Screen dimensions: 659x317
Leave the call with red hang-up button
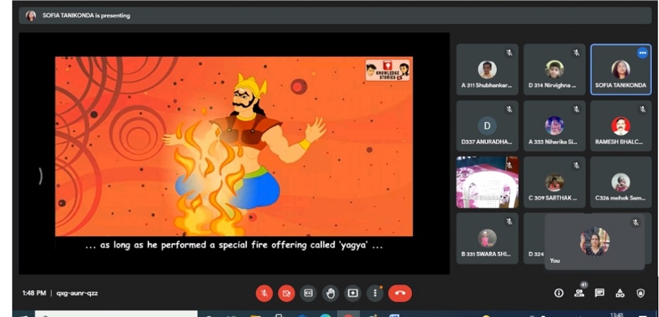coord(400,293)
